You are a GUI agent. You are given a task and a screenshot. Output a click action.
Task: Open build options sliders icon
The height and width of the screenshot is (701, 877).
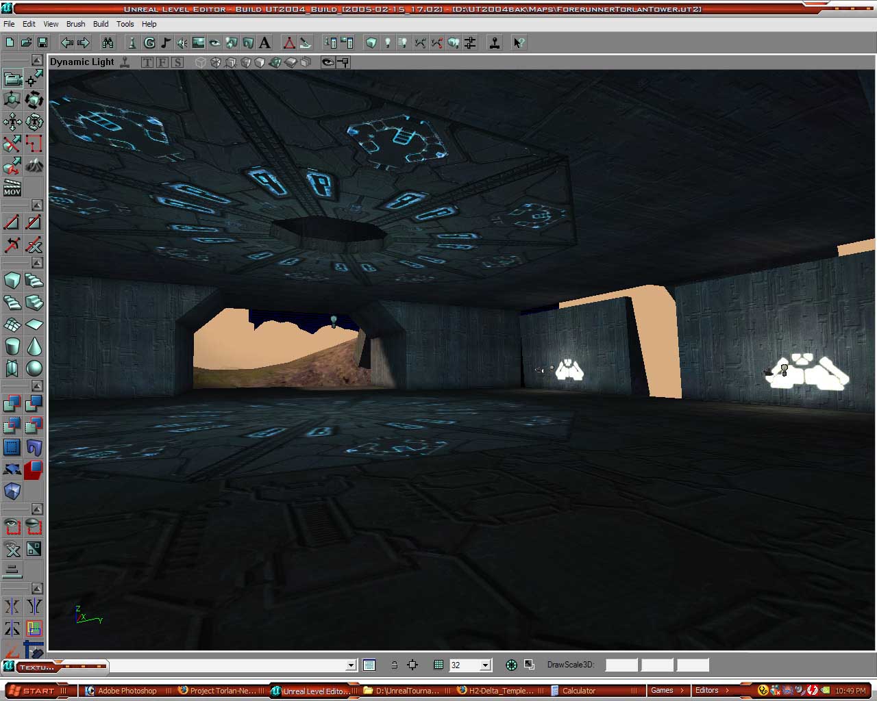click(470, 42)
